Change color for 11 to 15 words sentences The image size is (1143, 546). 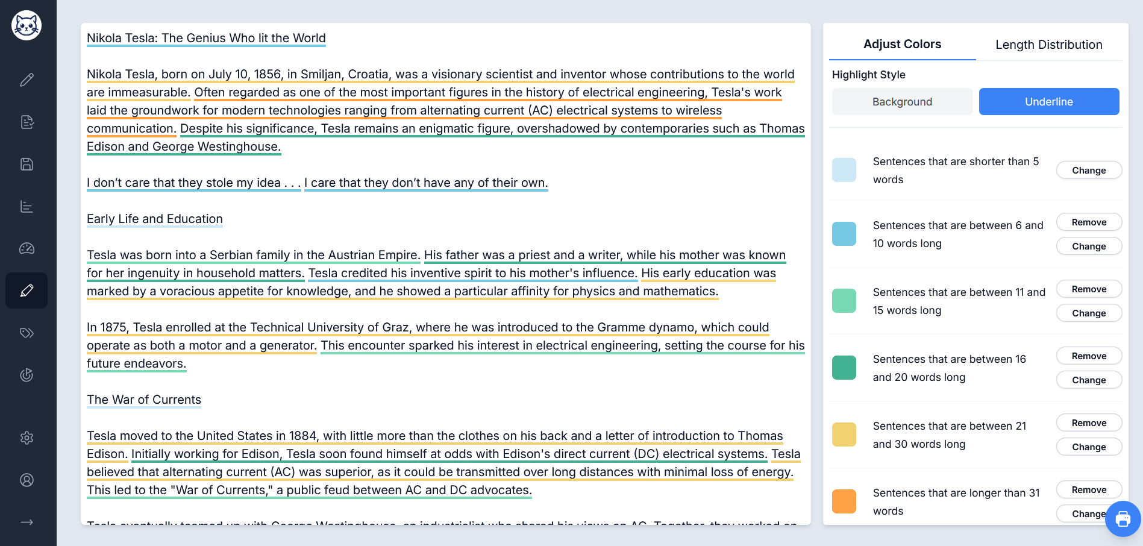tap(1089, 313)
